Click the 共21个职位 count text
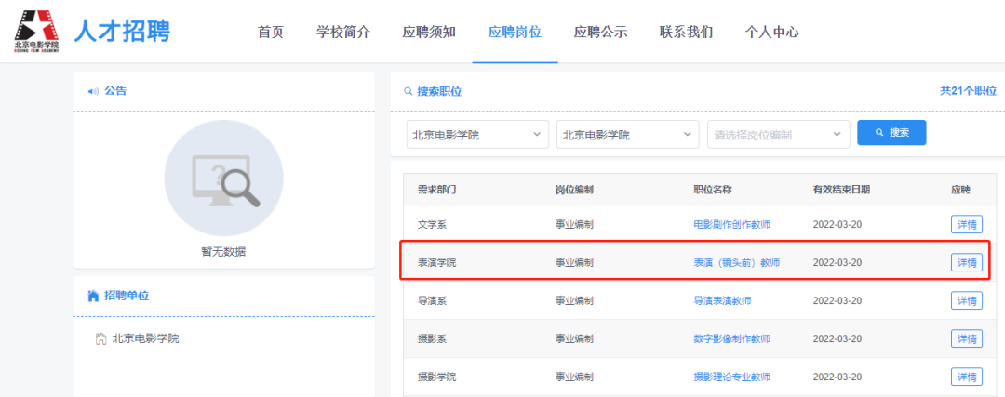 point(969,91)
